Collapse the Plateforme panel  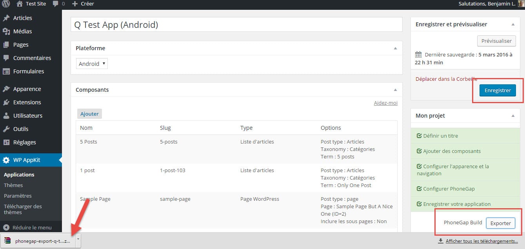395,48
